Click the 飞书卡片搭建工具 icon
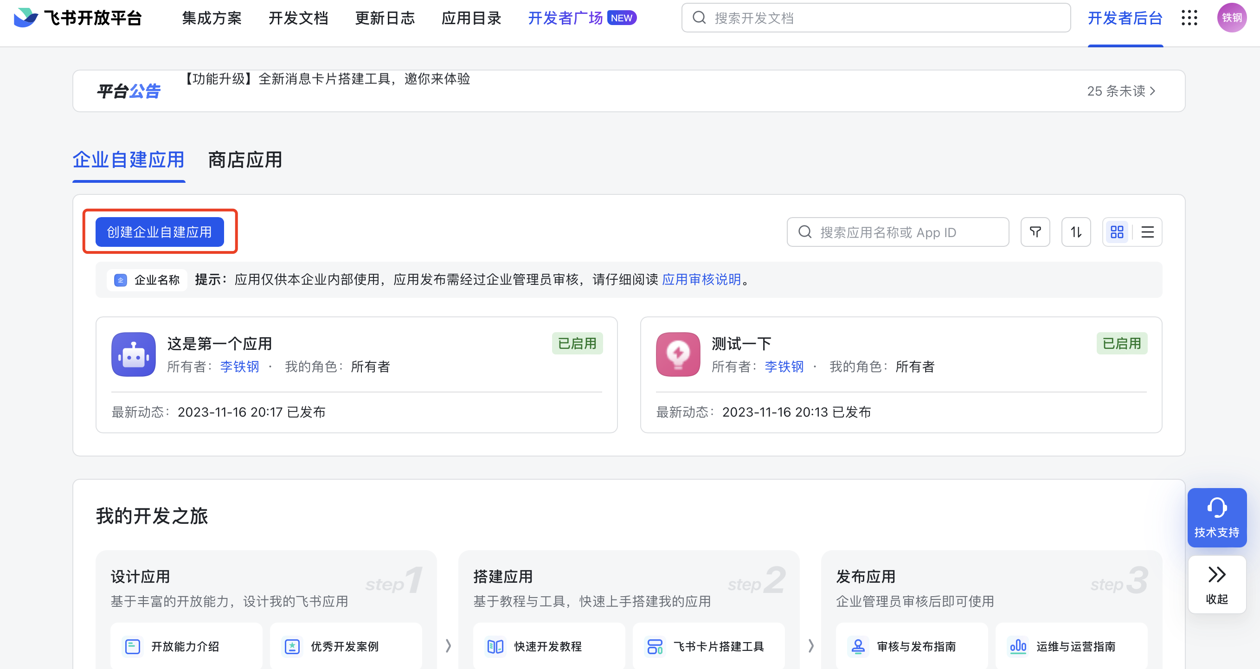Image resolution: width=1260 pixels, height=669 pixels. [x=655, y=647]
